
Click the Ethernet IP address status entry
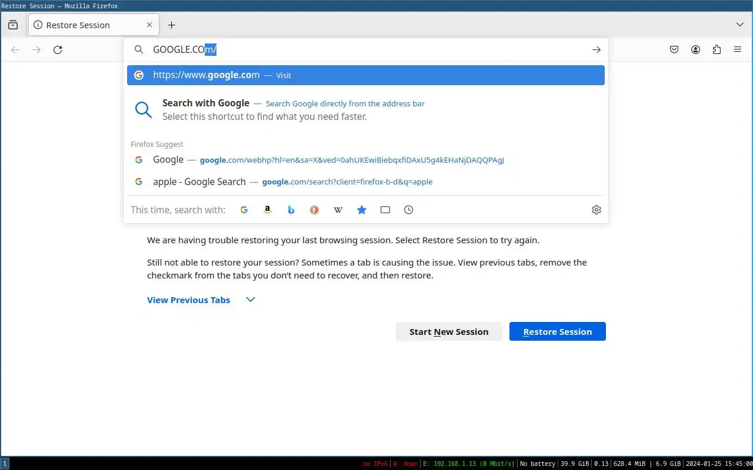pos(469,464)
